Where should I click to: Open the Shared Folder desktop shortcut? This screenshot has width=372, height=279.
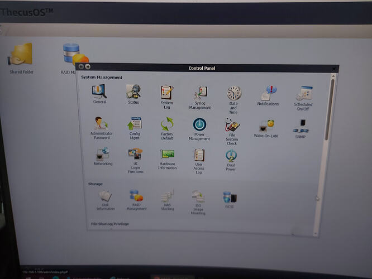tap(21, 56)
